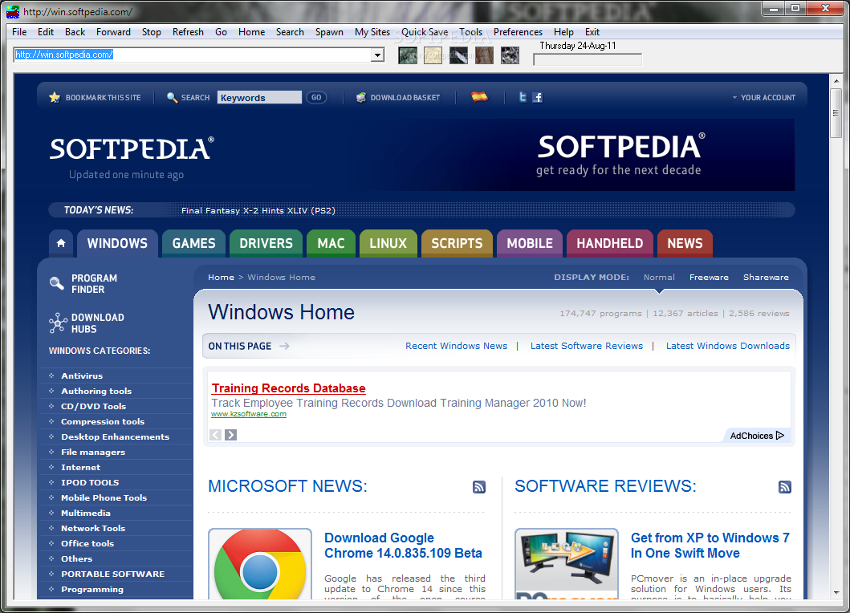
Task: Open the Latest Windows Downloads link
Action: click(727, 346)
